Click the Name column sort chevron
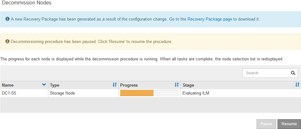This screenshot has width=301, height=129. (x=44, y=85)
